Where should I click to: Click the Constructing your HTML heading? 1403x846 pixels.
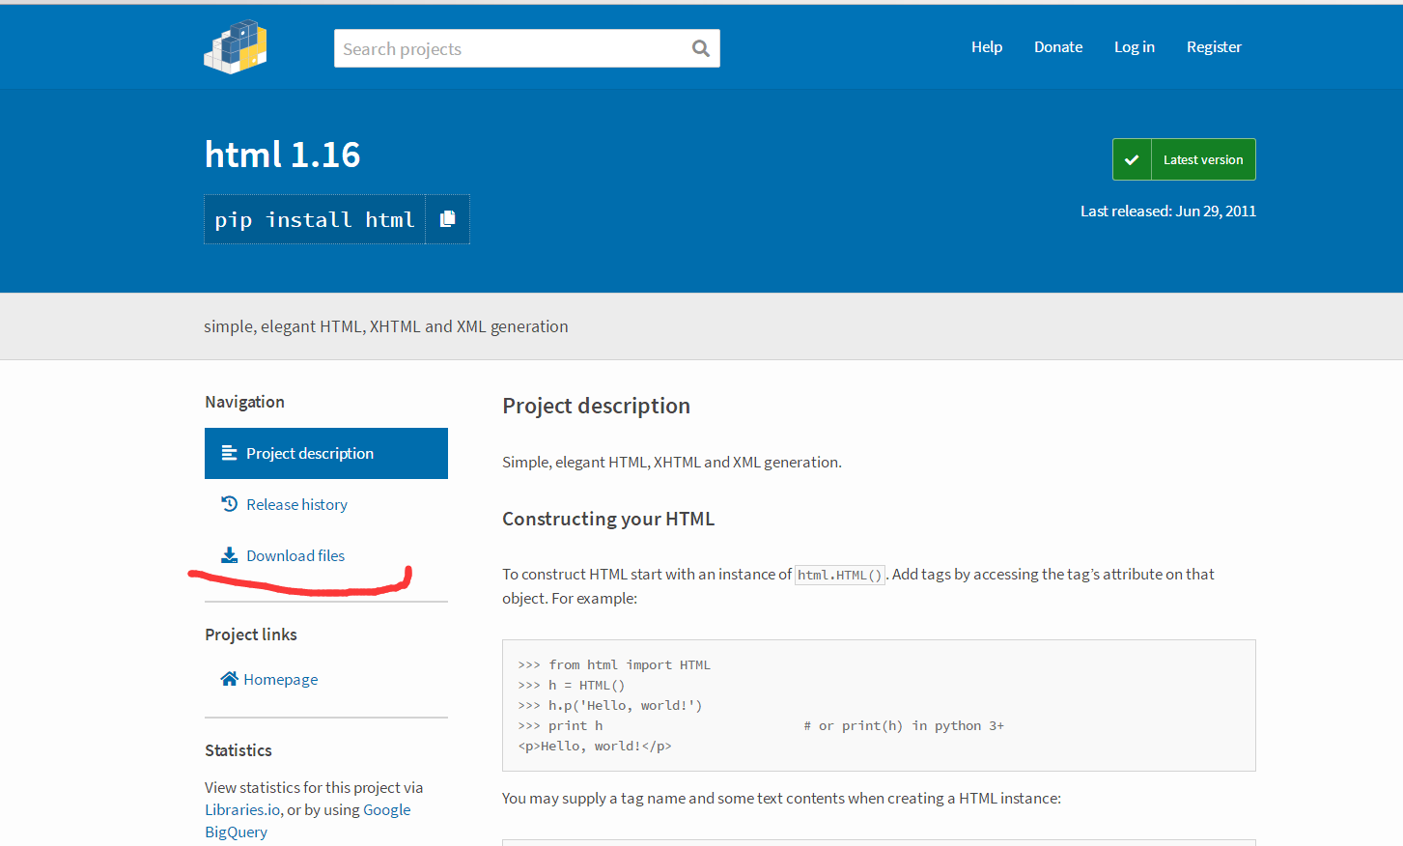pyautogui.click(x=608, y=519)
